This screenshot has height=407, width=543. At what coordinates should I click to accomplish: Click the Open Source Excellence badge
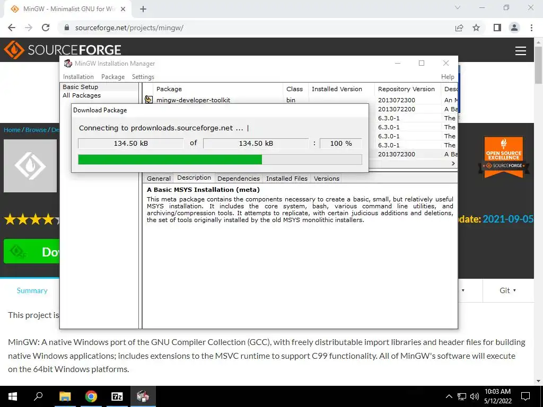click(x=504, y=157)
